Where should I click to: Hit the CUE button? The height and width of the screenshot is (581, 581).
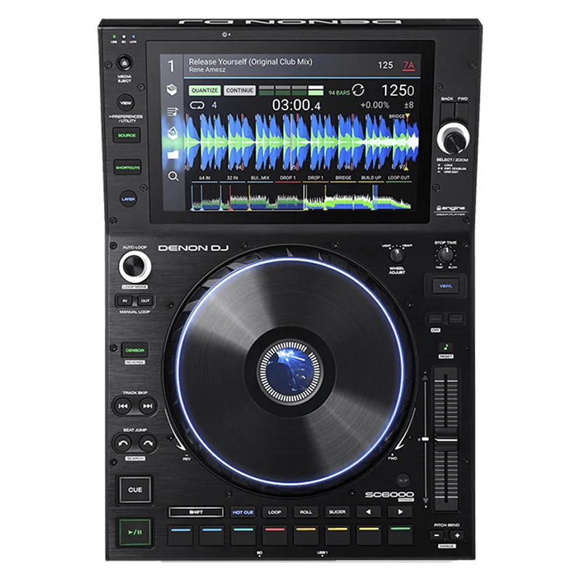[135, 489]
